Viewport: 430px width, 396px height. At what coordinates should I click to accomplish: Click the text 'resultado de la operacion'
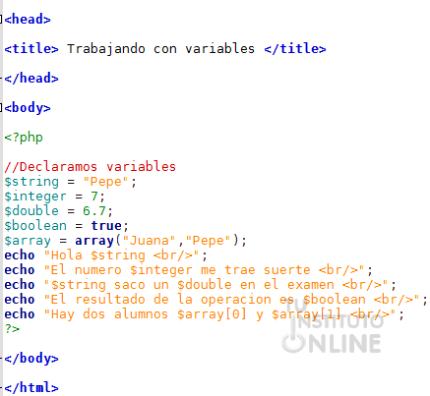[x=173, y=300]
